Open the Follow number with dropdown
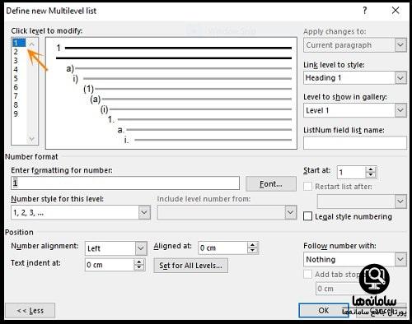The width and height of the screenshot is (412, 324). click(400, 259)
